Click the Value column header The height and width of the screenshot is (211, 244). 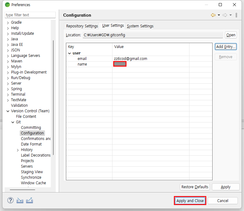[151, 47]
